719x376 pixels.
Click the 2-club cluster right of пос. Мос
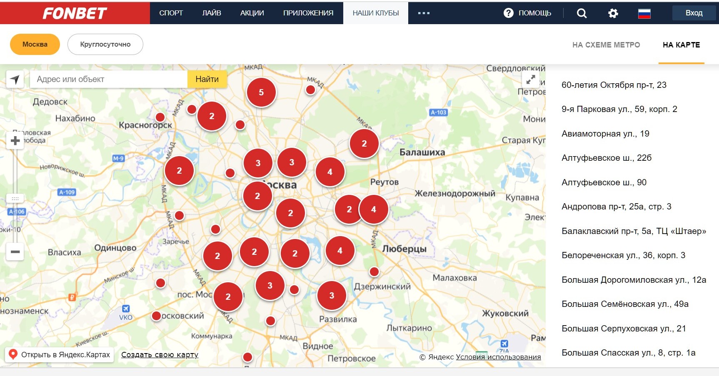(228, 297)
